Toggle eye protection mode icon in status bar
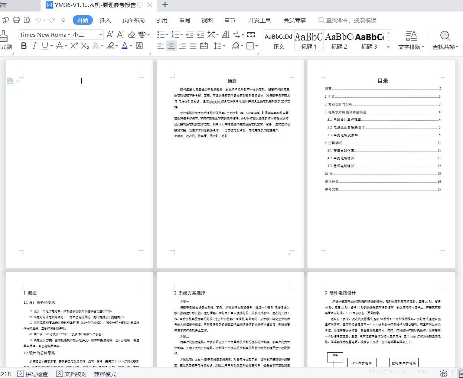The width and height of the screenshot is (463, 378). (443, 374)
